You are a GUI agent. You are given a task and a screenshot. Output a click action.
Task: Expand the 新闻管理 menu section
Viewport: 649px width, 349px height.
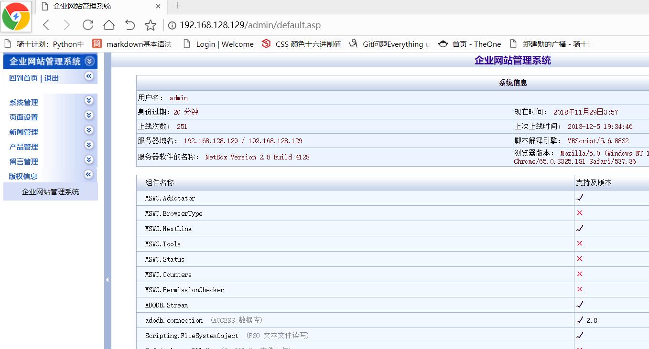point(88,130)
